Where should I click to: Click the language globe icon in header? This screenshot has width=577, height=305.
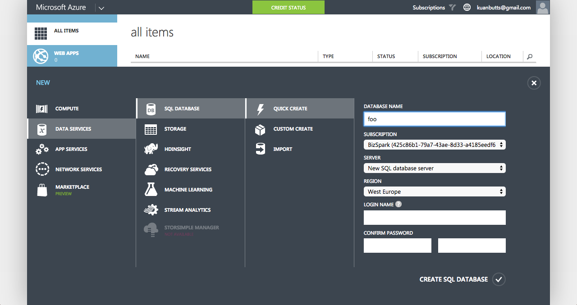tap(467, 8)
